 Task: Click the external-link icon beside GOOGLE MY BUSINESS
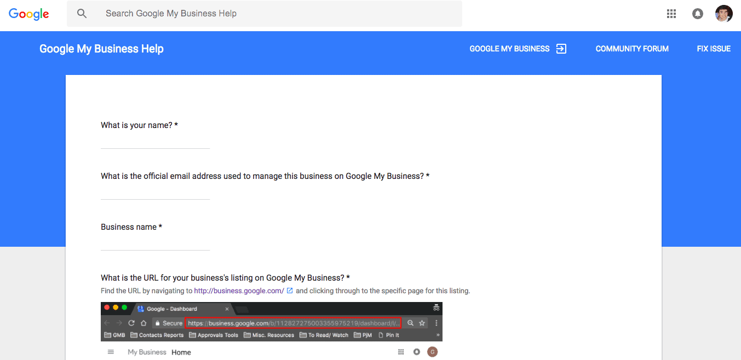[x=561, y=48]
